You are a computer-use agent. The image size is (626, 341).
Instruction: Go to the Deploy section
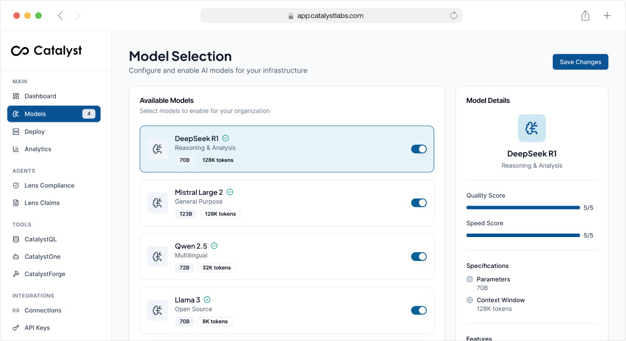point(54,132)
